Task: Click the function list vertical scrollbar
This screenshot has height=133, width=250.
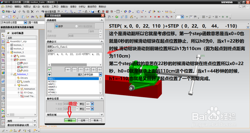Action: tap(100, 86)
